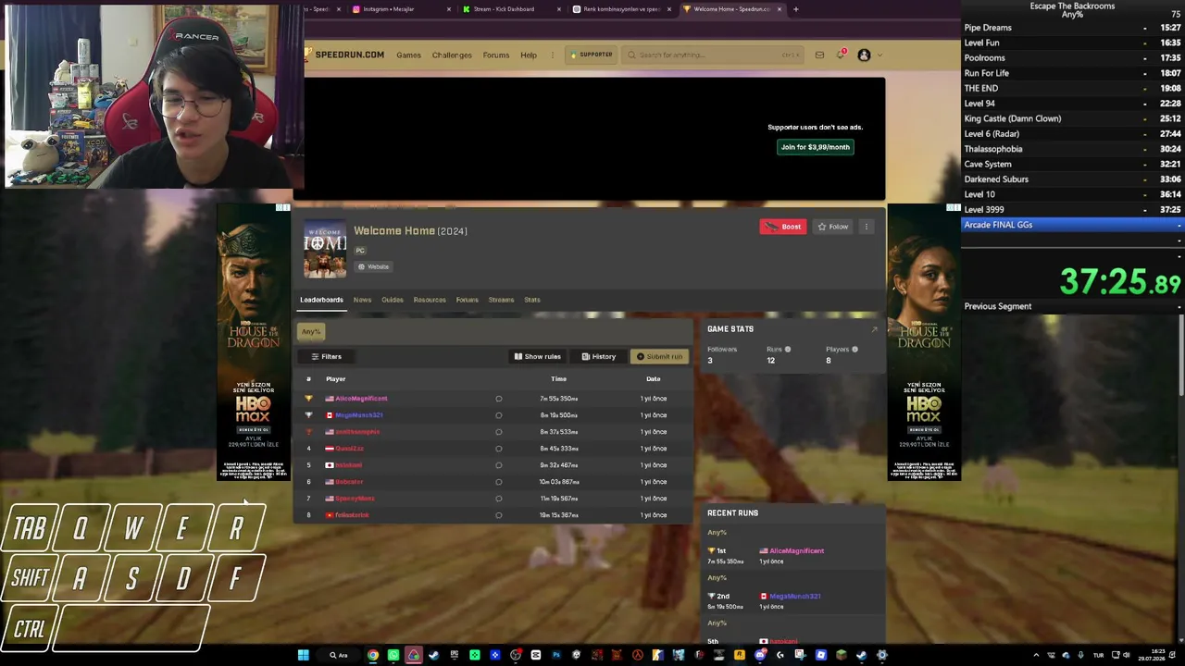The image size is (1185, 666).
Task: Switch to the Guides tab
Action: point(393,300)
